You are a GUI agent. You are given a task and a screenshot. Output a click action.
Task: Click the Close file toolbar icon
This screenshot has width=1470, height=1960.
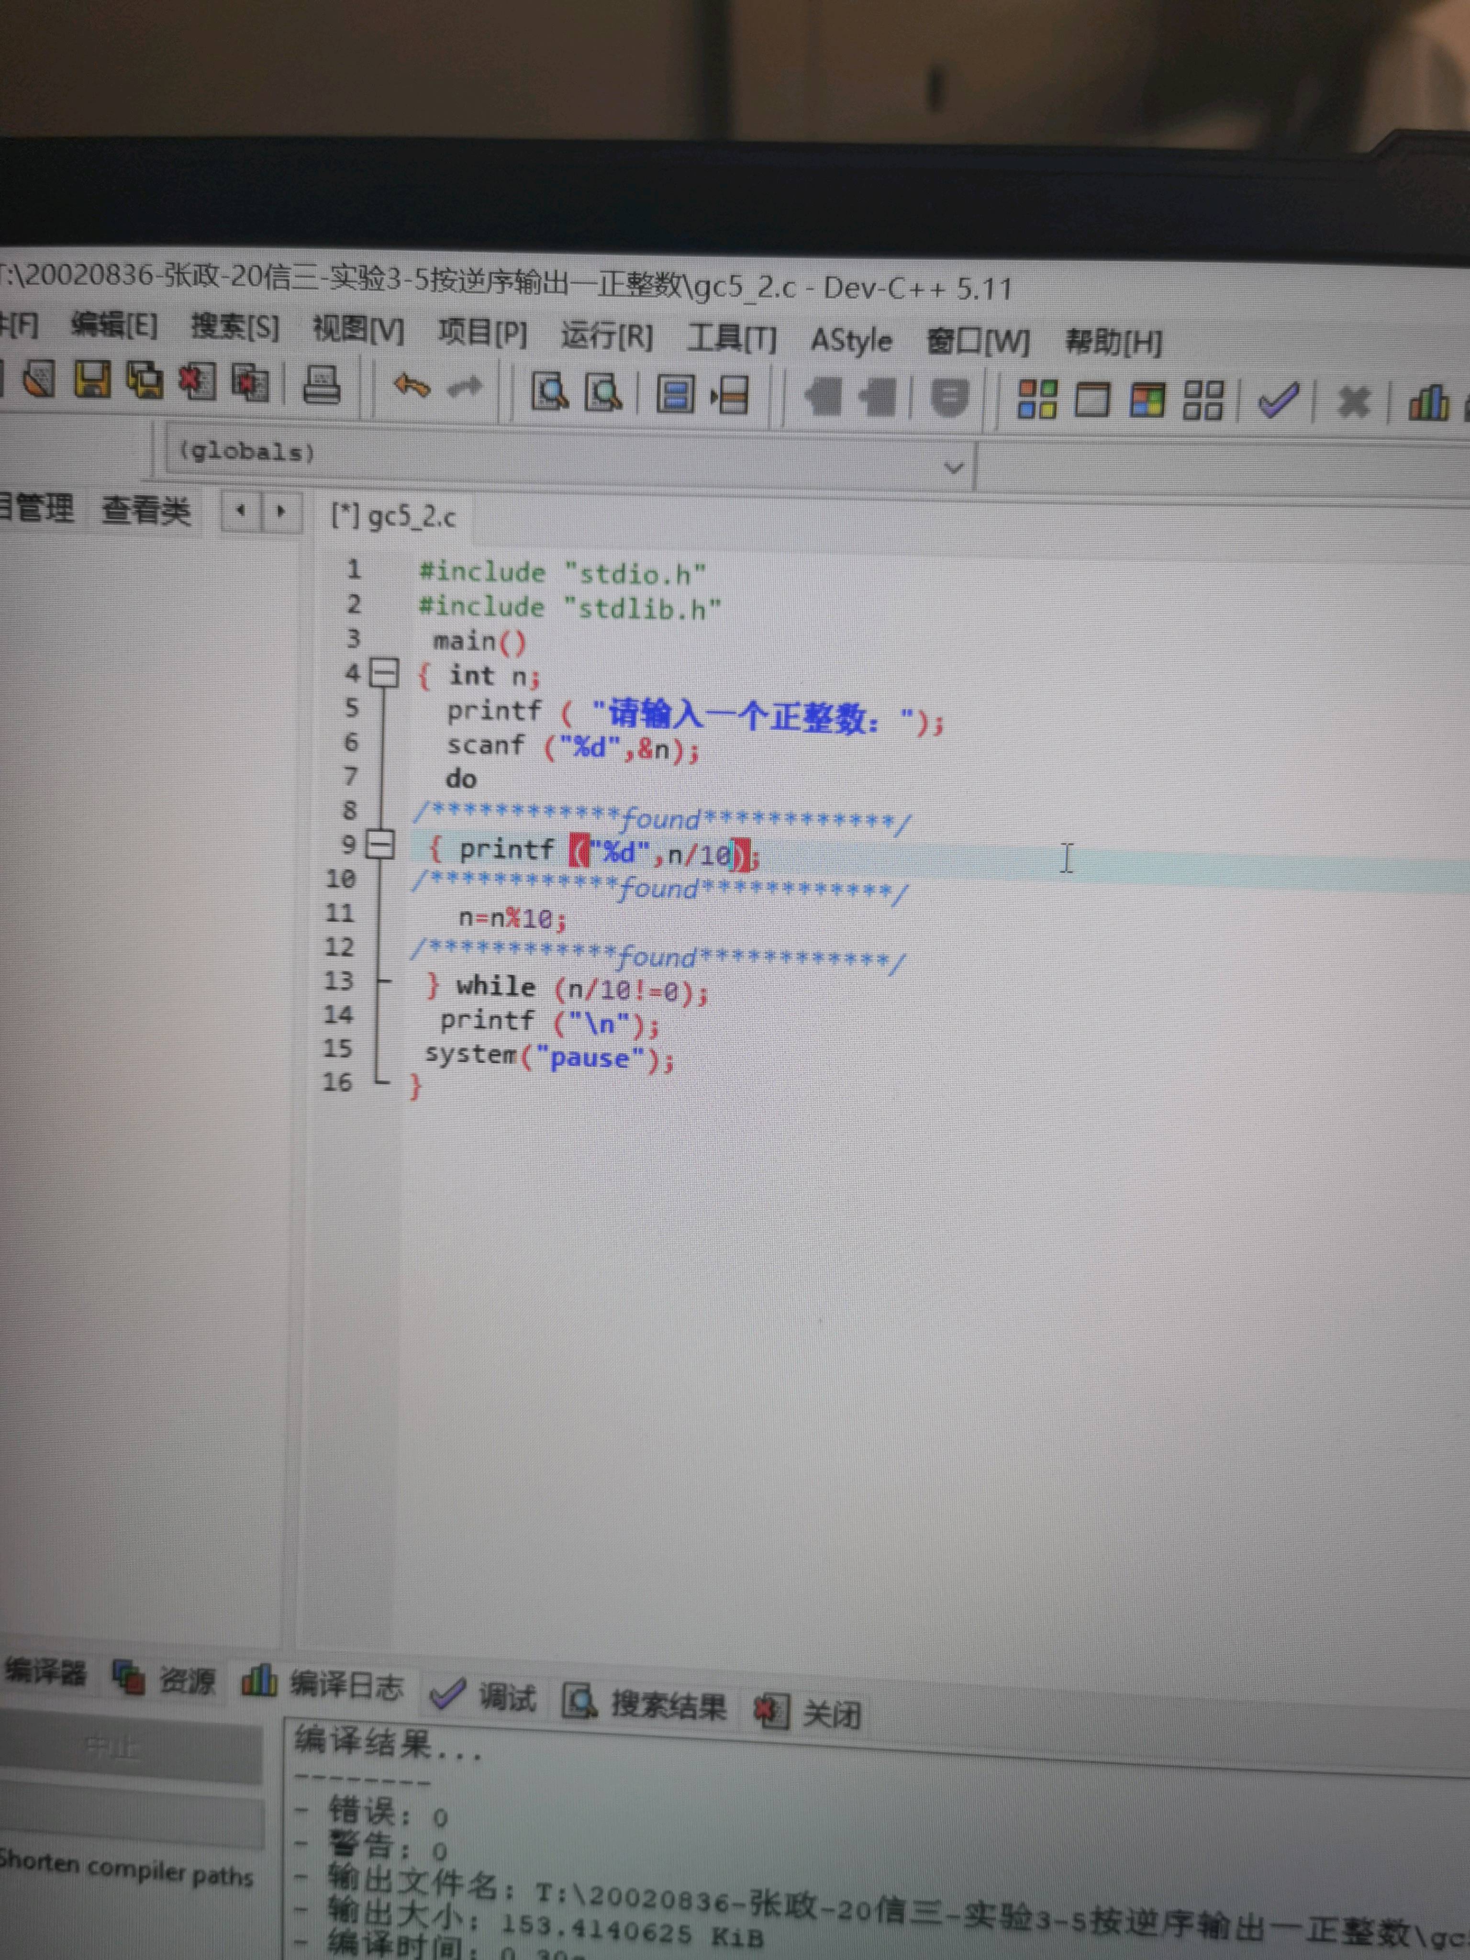click(197, 382)
